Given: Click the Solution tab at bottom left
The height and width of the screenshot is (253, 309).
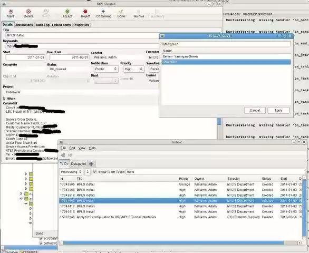Looking at the screenshot, I should pyautogui.click(x=10, y=252).
